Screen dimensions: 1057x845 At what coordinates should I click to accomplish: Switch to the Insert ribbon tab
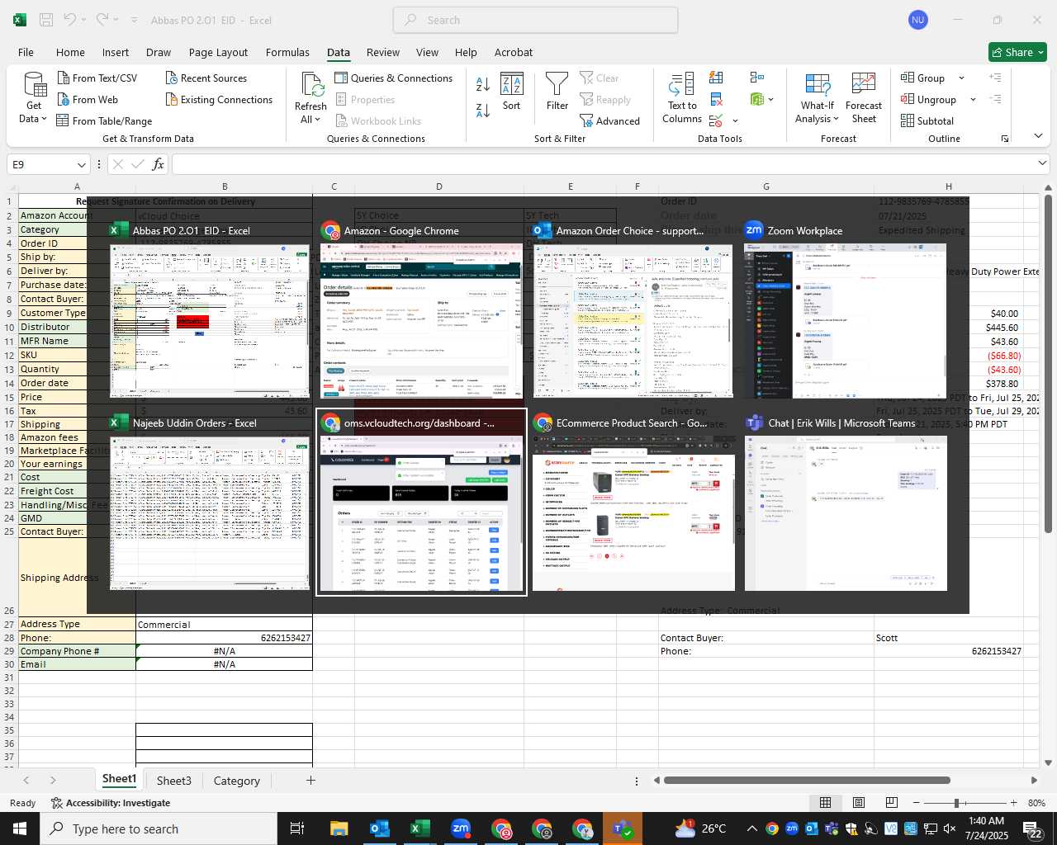(116, 52)
